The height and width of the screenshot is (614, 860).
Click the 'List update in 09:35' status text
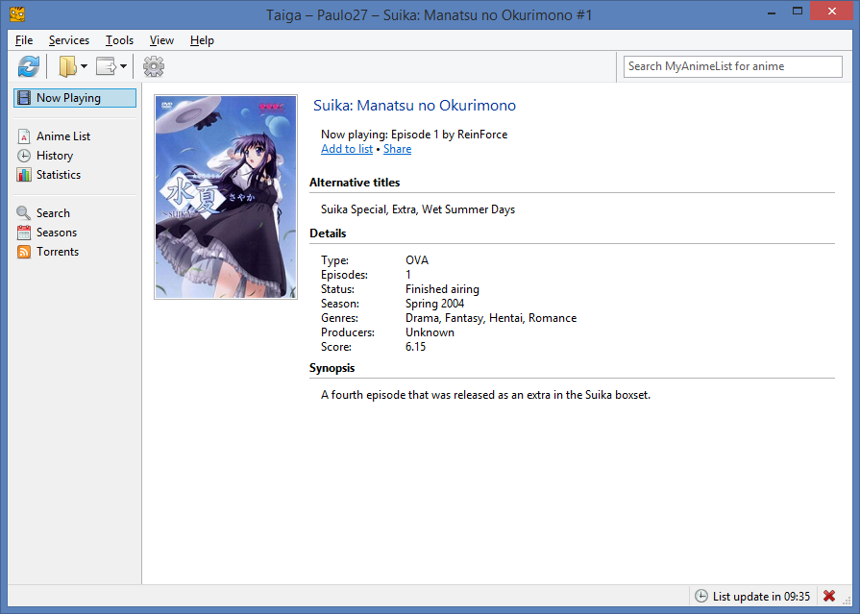coord(761,596)
